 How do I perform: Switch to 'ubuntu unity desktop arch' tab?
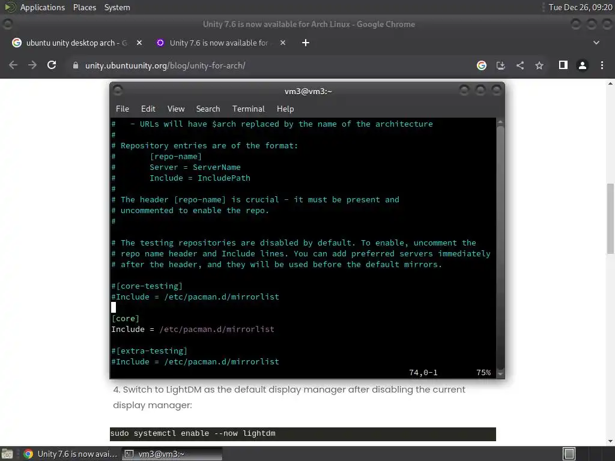click(x=76, y=43)
